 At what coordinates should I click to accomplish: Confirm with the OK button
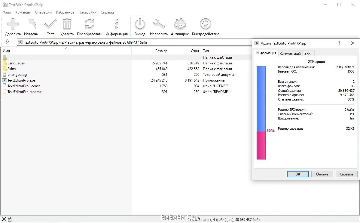(298, 174)
